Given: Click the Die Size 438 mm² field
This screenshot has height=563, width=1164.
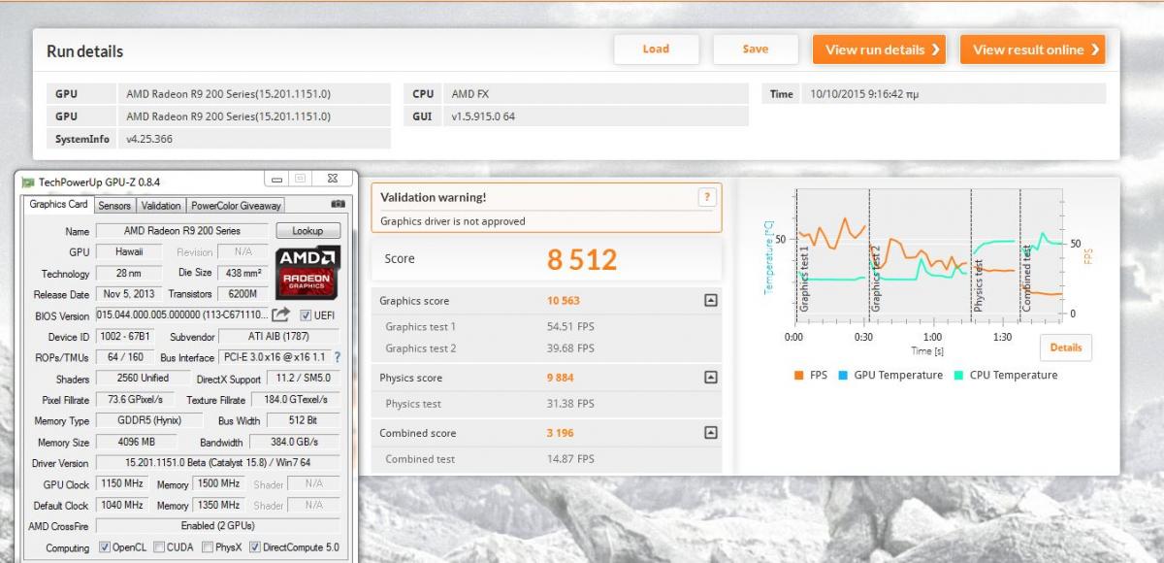Looking at the screenshot, I should coord(244,274).
